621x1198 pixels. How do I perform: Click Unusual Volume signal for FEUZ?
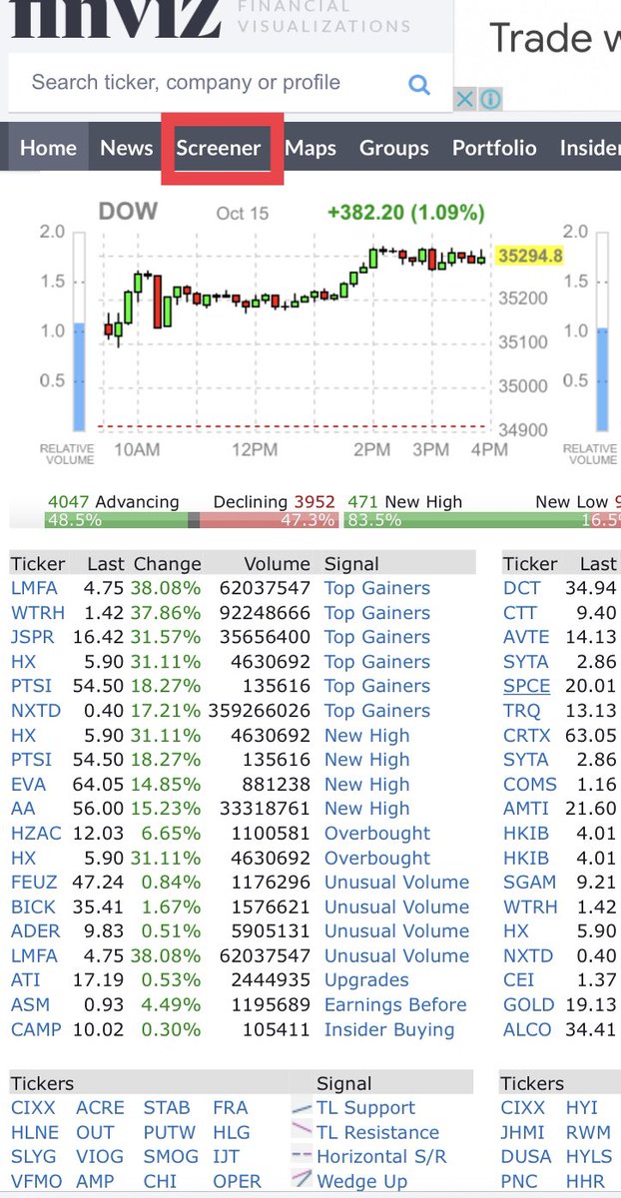tap(396, 883)
